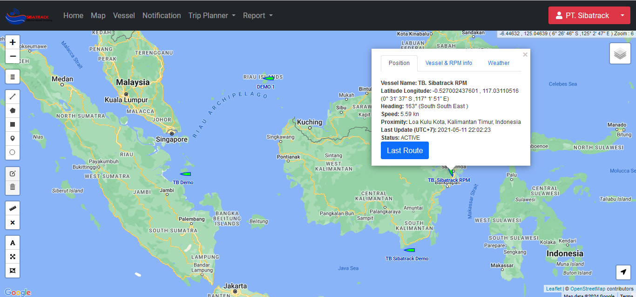Activate the edit layers tool
Viewport: 636px width, 297px height.
13,174
